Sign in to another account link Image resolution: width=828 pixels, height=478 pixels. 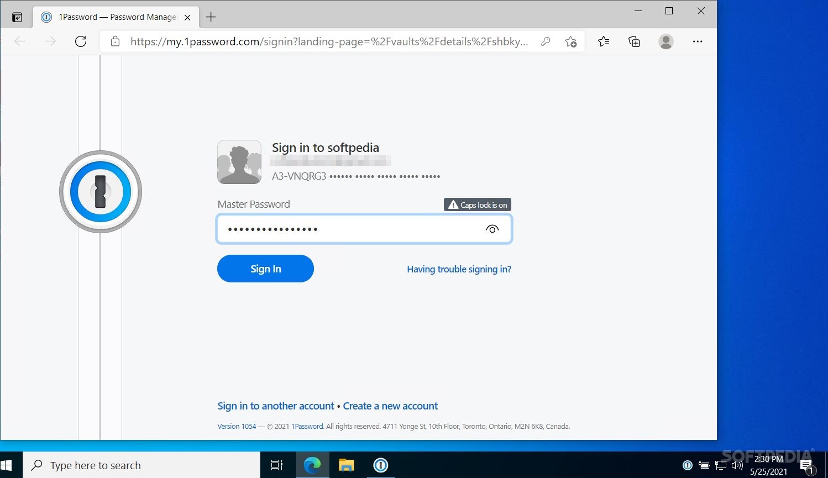276,406
